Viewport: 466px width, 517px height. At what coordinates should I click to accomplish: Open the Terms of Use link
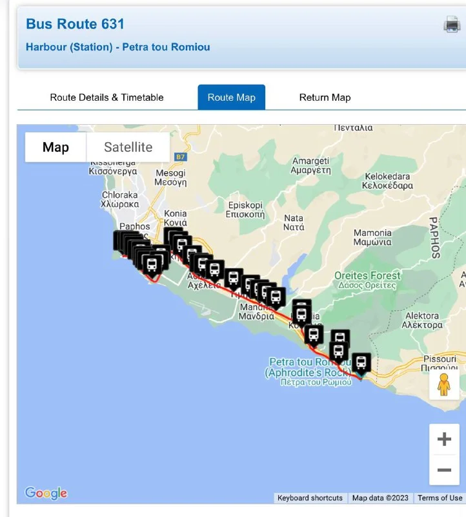pos(440,498)
